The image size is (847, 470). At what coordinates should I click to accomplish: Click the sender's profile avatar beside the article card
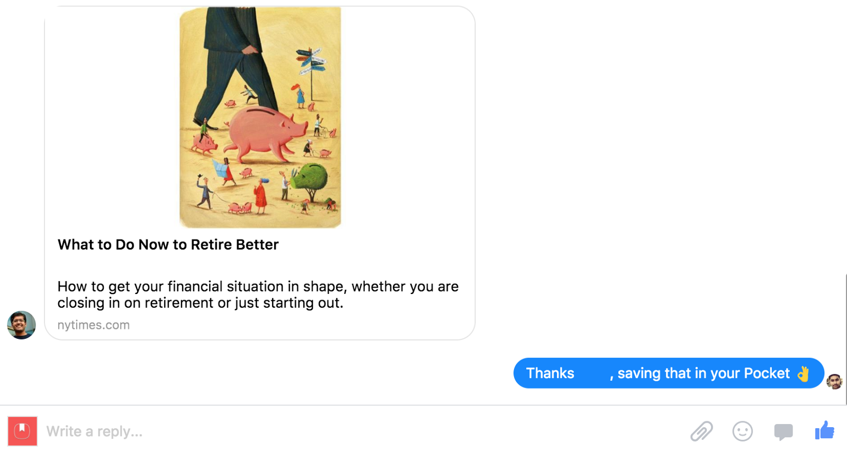(x=21, y=325)
